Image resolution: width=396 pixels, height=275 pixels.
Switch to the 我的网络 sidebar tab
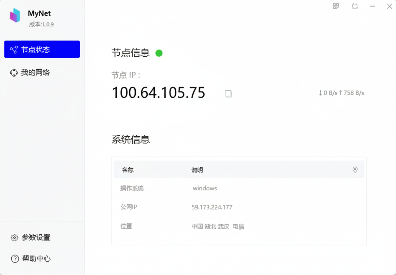[x=35, y=72]
